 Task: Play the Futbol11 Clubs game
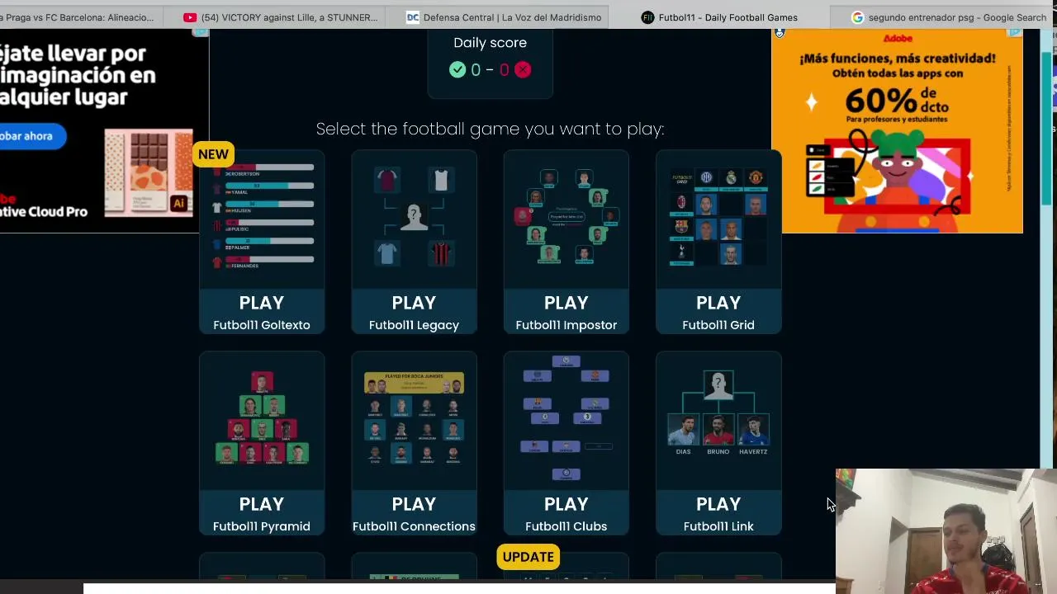click(x=566, y=513)
